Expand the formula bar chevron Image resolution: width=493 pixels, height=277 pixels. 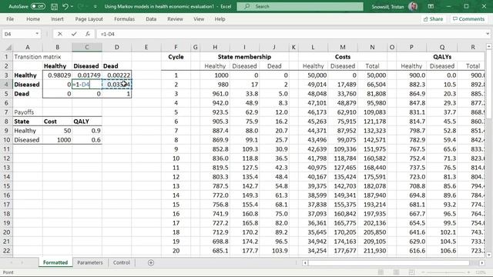pyautogui.click(x=488, y=34)
